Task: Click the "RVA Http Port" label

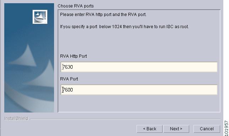Action: pyautogui.click(x=74, y=56)
